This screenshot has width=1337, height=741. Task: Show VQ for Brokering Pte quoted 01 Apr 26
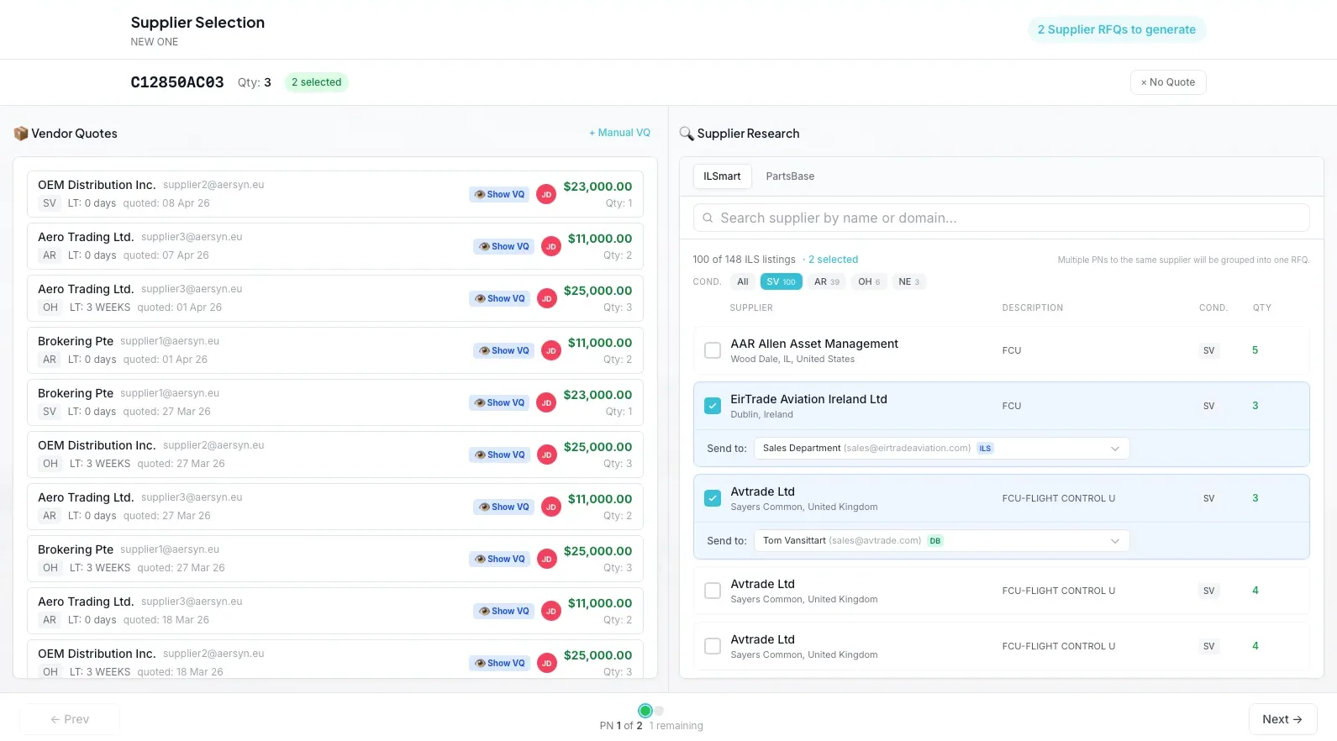[x=503, y=350]
